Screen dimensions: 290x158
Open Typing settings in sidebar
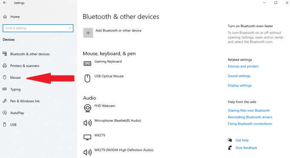tap(15, 89)
